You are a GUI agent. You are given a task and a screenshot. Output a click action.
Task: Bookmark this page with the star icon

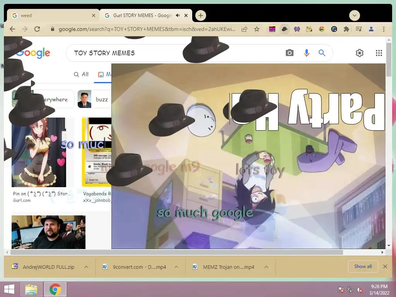[257, 29]
